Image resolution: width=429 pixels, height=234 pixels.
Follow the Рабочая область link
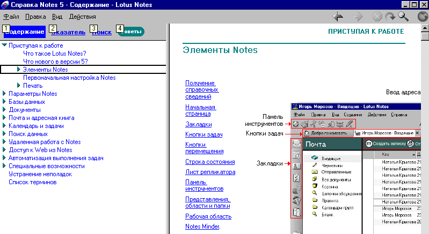pos(208,216)
